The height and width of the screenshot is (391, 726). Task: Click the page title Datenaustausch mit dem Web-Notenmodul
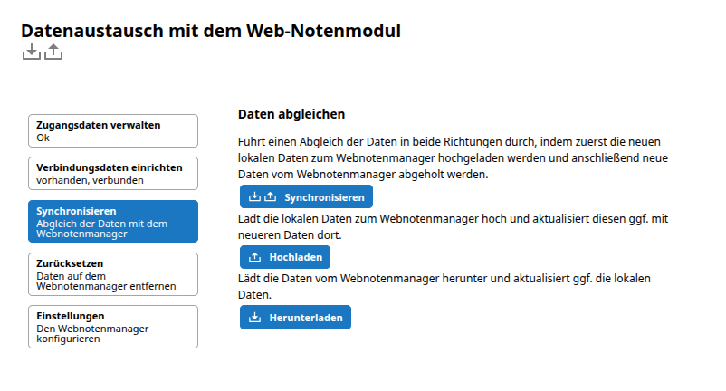click(x=211, y=30)
